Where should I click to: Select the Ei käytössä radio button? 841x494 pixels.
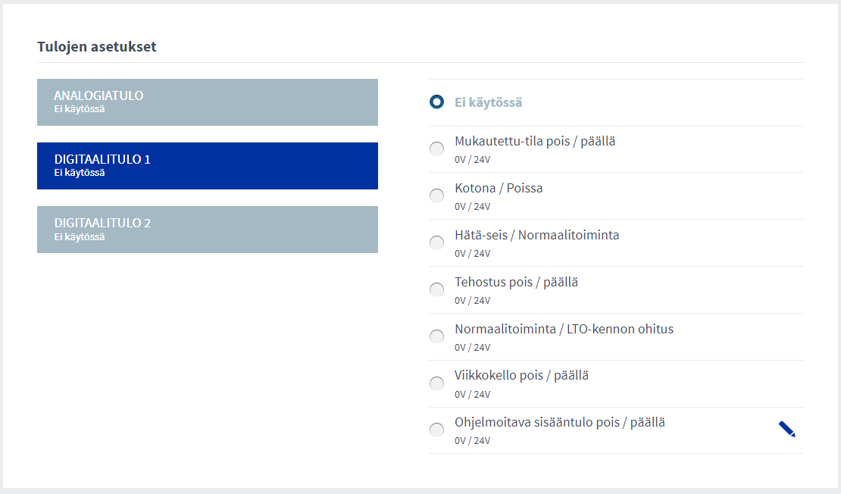[436, 102]
